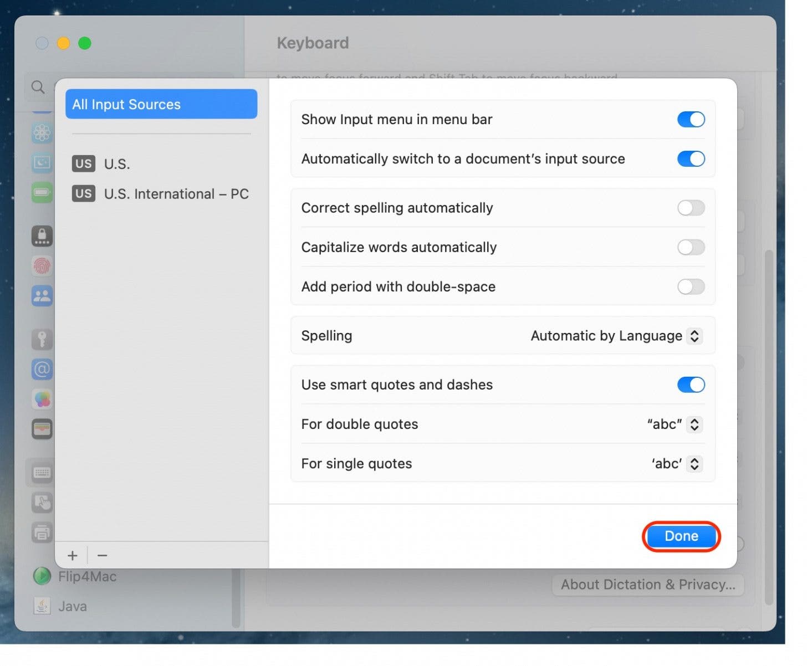Remove input source with minus button
Viewport: 807px width, 666px height.
tap(102, 555)
